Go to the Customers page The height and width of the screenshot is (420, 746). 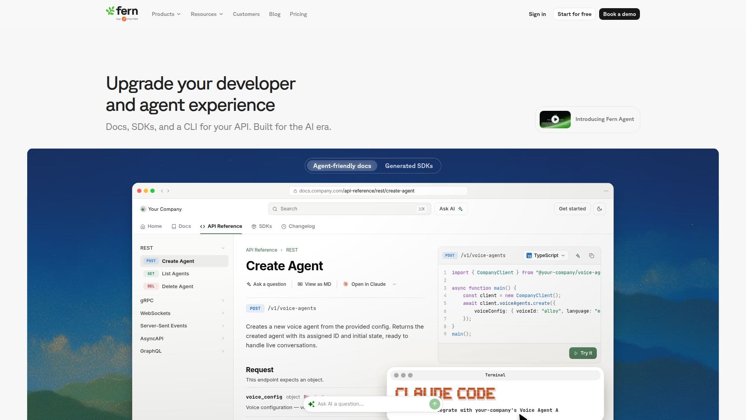point(246,14)
